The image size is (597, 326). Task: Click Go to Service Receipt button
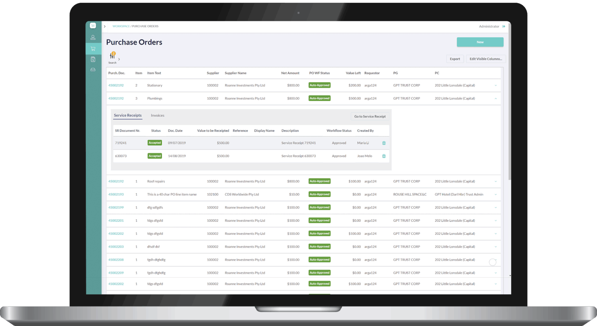coord(370,116)
